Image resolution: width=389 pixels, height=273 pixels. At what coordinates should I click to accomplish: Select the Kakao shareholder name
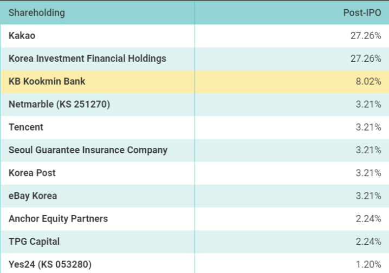point(22,36)
